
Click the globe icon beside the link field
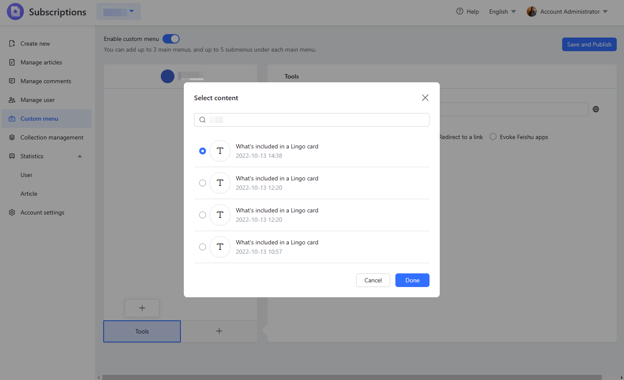595,109
